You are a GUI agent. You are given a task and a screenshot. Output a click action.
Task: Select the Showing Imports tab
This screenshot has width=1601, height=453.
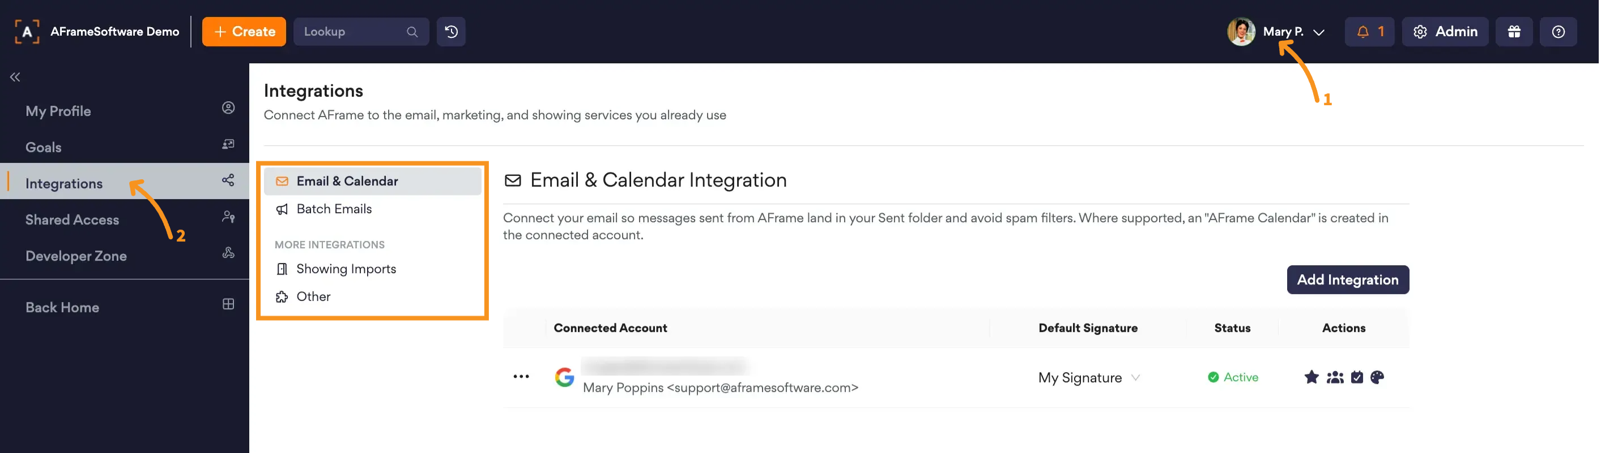tap(372, 269)
